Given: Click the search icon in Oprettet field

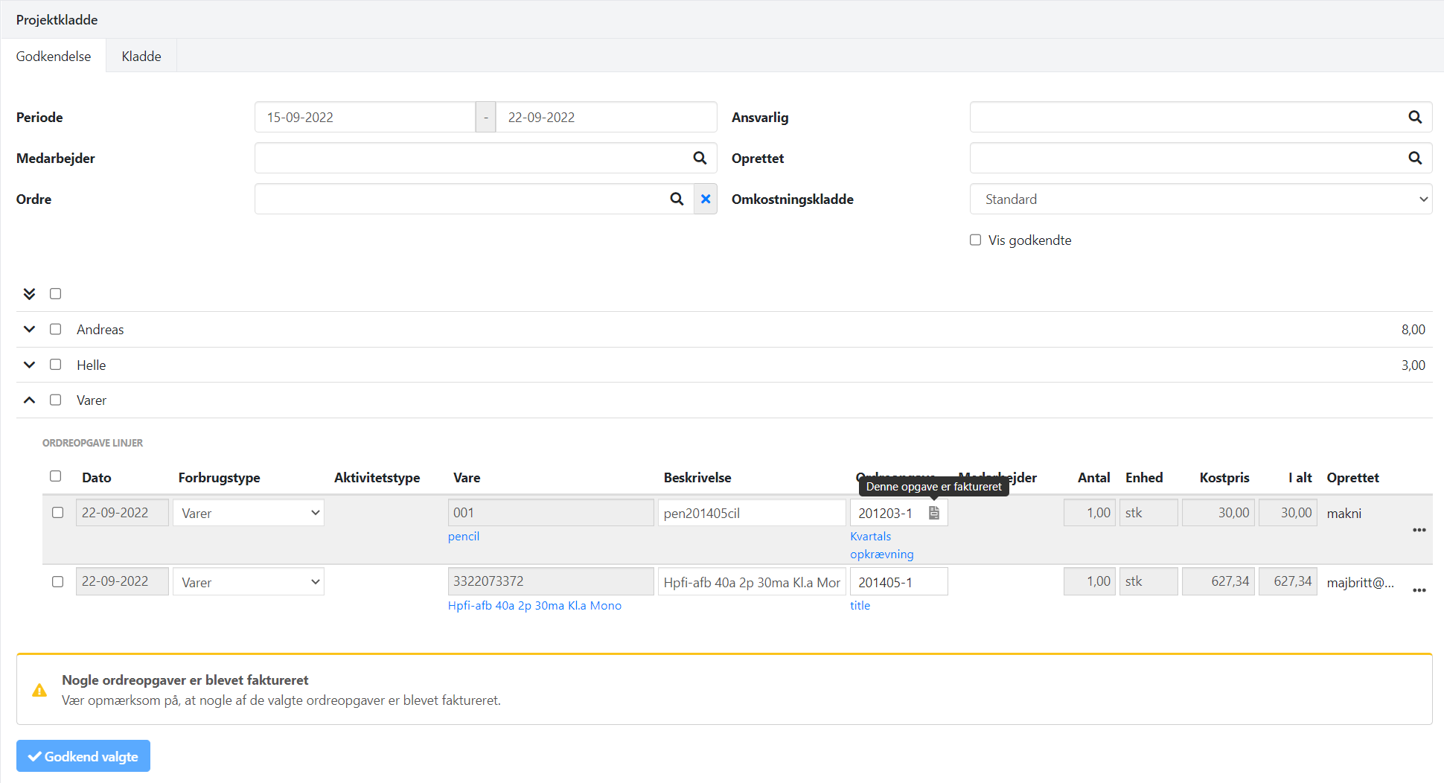Looking at the screenshot, I should coord(1415,158).
